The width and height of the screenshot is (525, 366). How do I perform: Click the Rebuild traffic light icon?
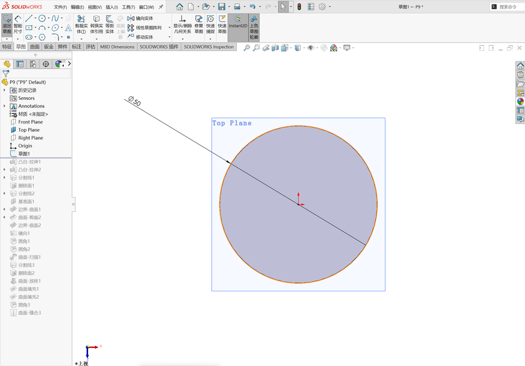[299, 7]
